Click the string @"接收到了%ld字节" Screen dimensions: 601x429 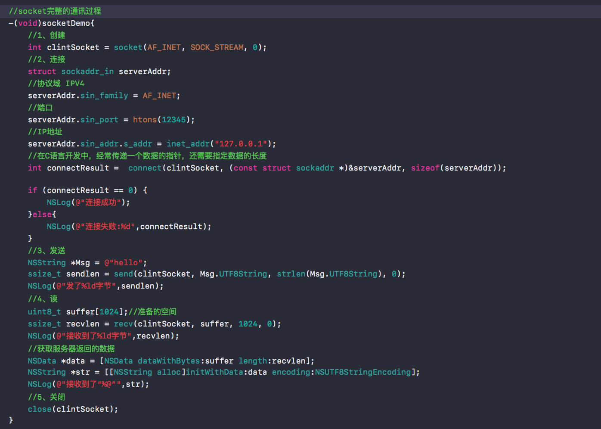click(x=94, y=336)
